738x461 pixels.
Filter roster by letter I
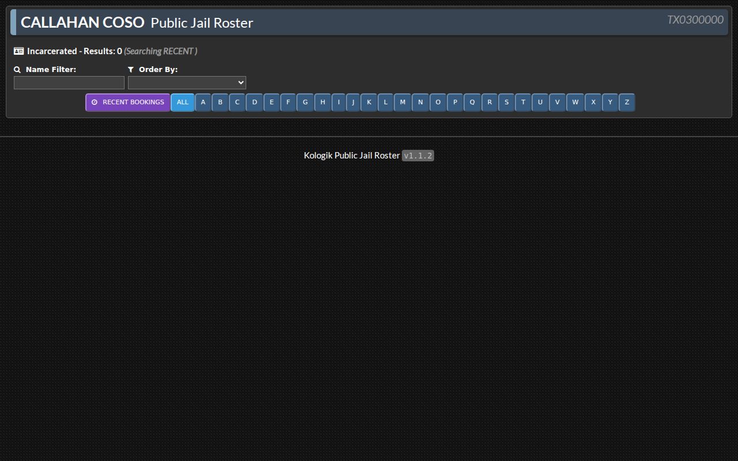(338, 103)
